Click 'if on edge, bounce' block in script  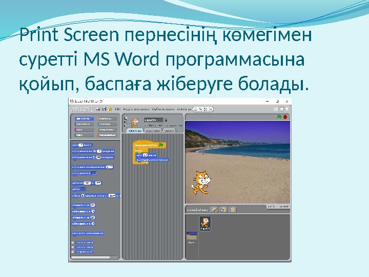pyautogui.click(x=152, y=160)
